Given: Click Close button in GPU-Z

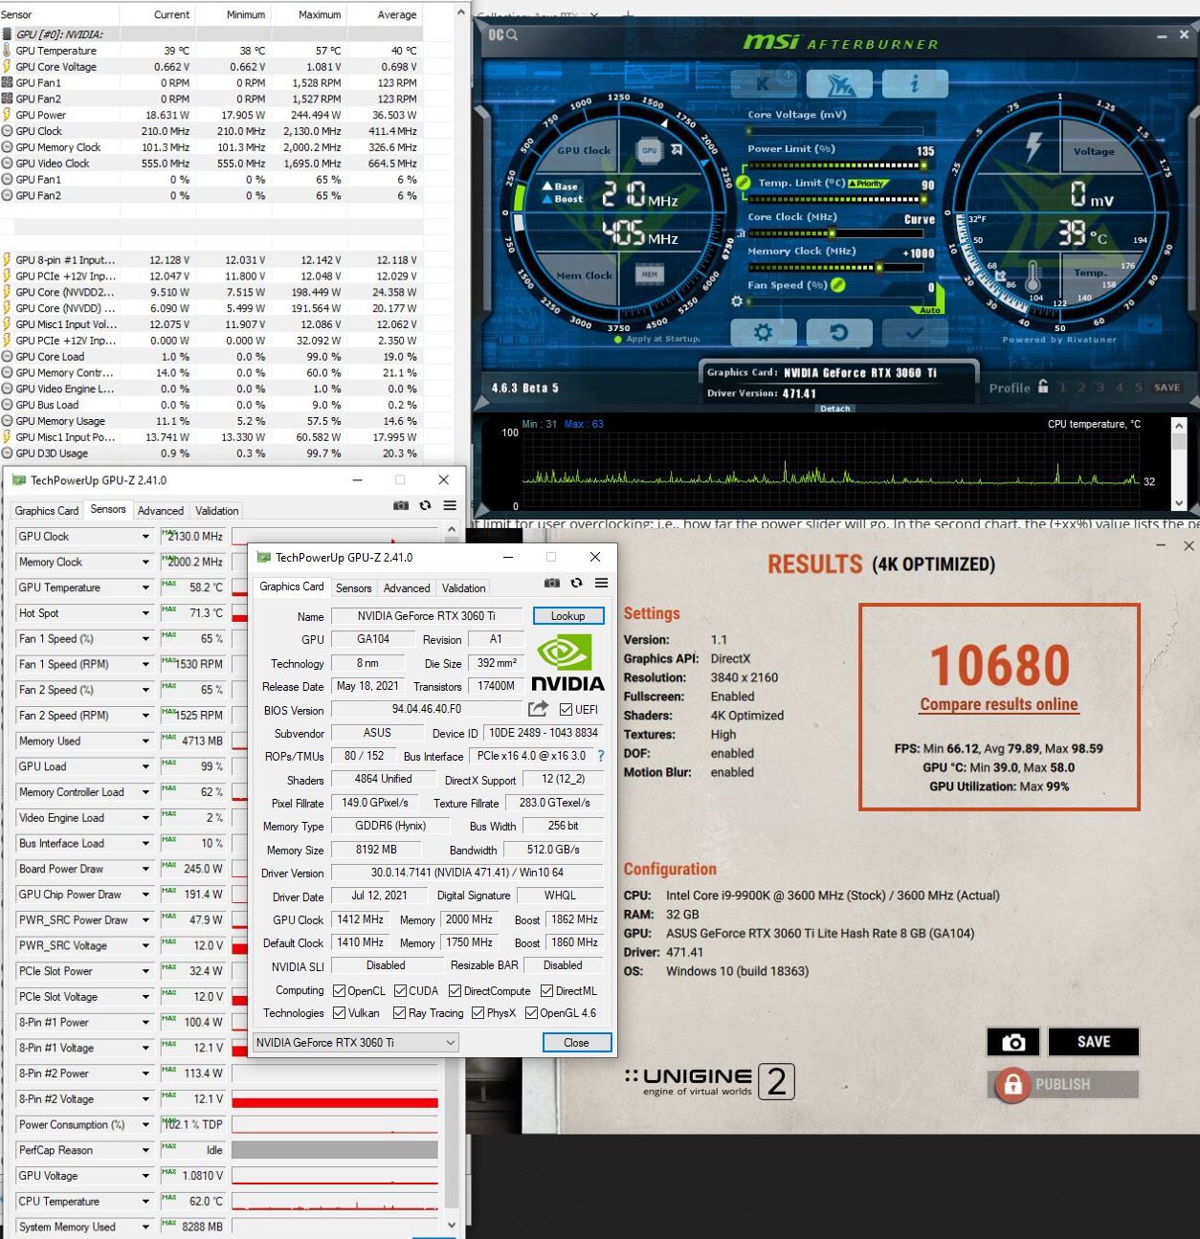Looking at the screenshot, I should (576, 1043).
